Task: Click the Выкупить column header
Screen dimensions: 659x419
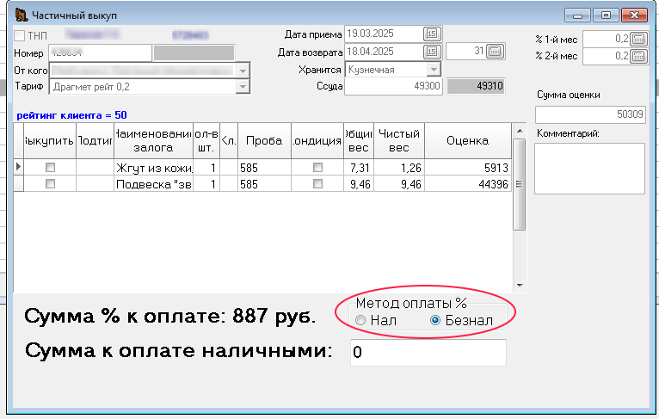Action: [x=50, y=141]
